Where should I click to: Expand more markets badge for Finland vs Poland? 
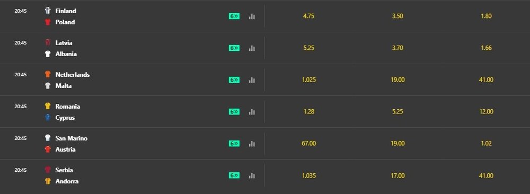234,16
